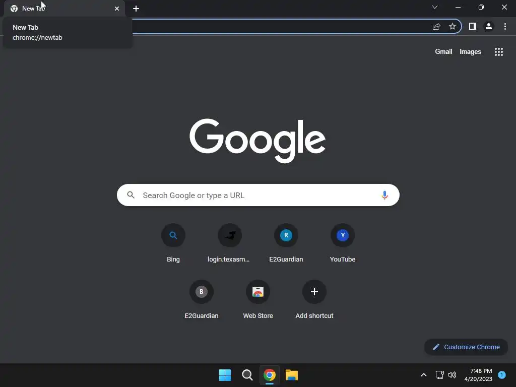
Task: Open the E2Guardian shortcut with B icon
Action: pos(202,299)
